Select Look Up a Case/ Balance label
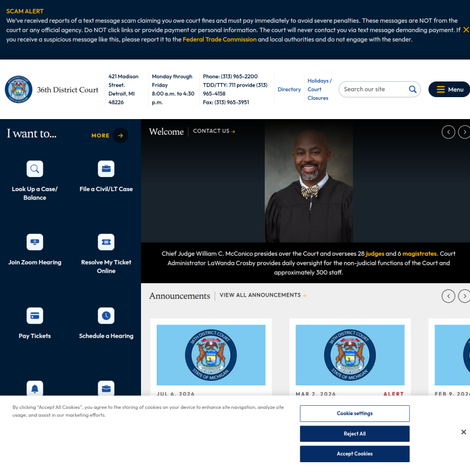 click(35, 193)
